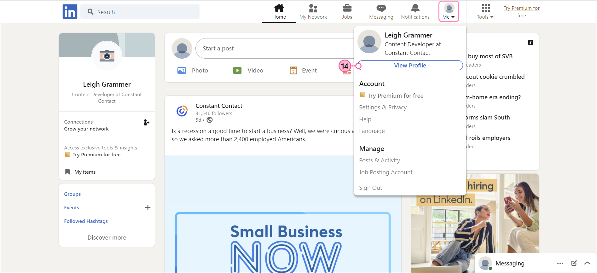Click Messaging label in bottom bar

click(x=510, y=264)
